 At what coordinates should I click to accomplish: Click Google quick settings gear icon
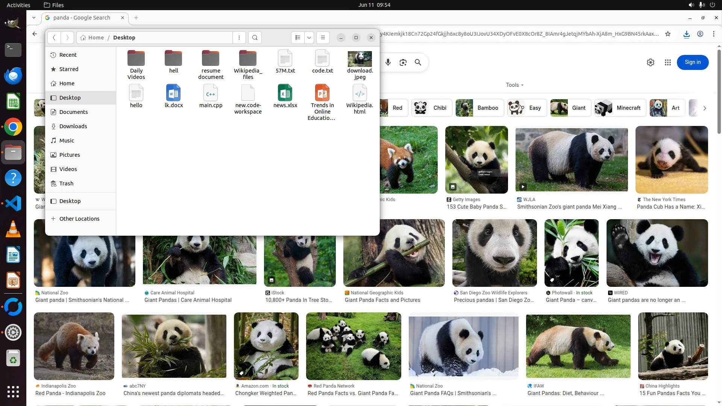[651, 62]
